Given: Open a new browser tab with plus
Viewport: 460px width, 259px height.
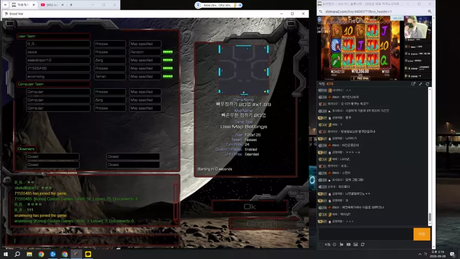Looking at the screenshot, I should (x=71, y=5).
